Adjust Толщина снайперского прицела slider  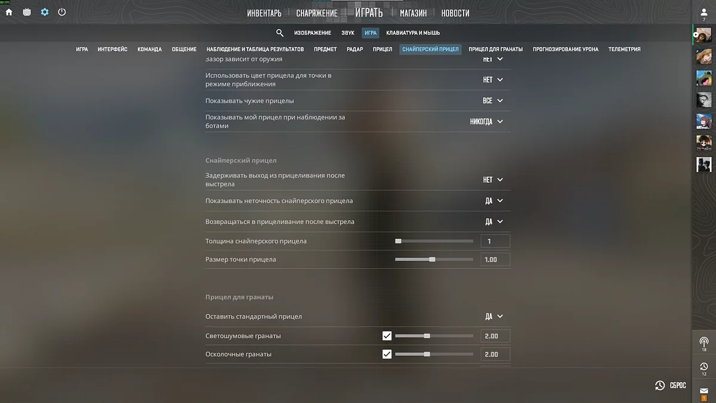(x=434, y=241)
